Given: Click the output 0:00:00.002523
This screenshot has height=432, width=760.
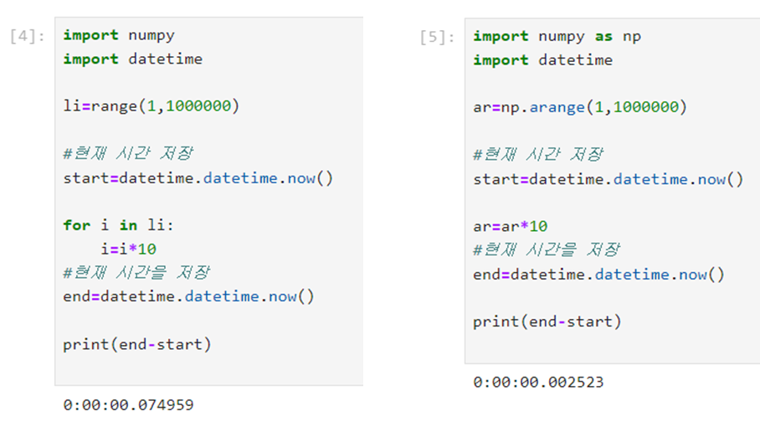Looking at the screenshot, I should pos(538,382).
